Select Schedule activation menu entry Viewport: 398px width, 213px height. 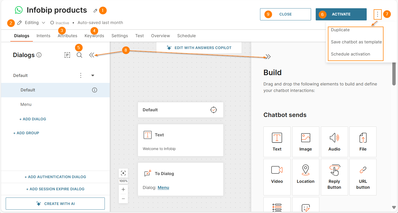click(350, 54)
